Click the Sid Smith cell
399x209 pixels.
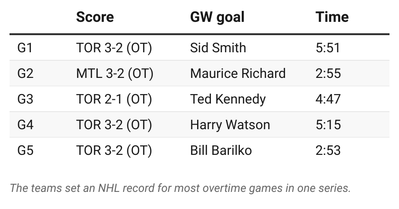(218, 48)
